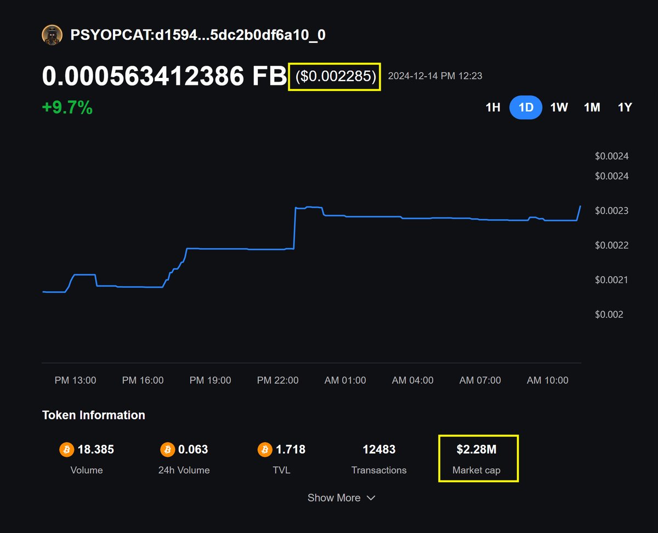The width and height of the screenshot is (658, 533).
Task: Click the highlighted ($0.002285) price badge
Action: click(x=334, y=76)
